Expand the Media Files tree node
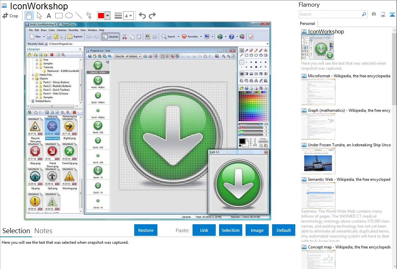 point(33,75)
